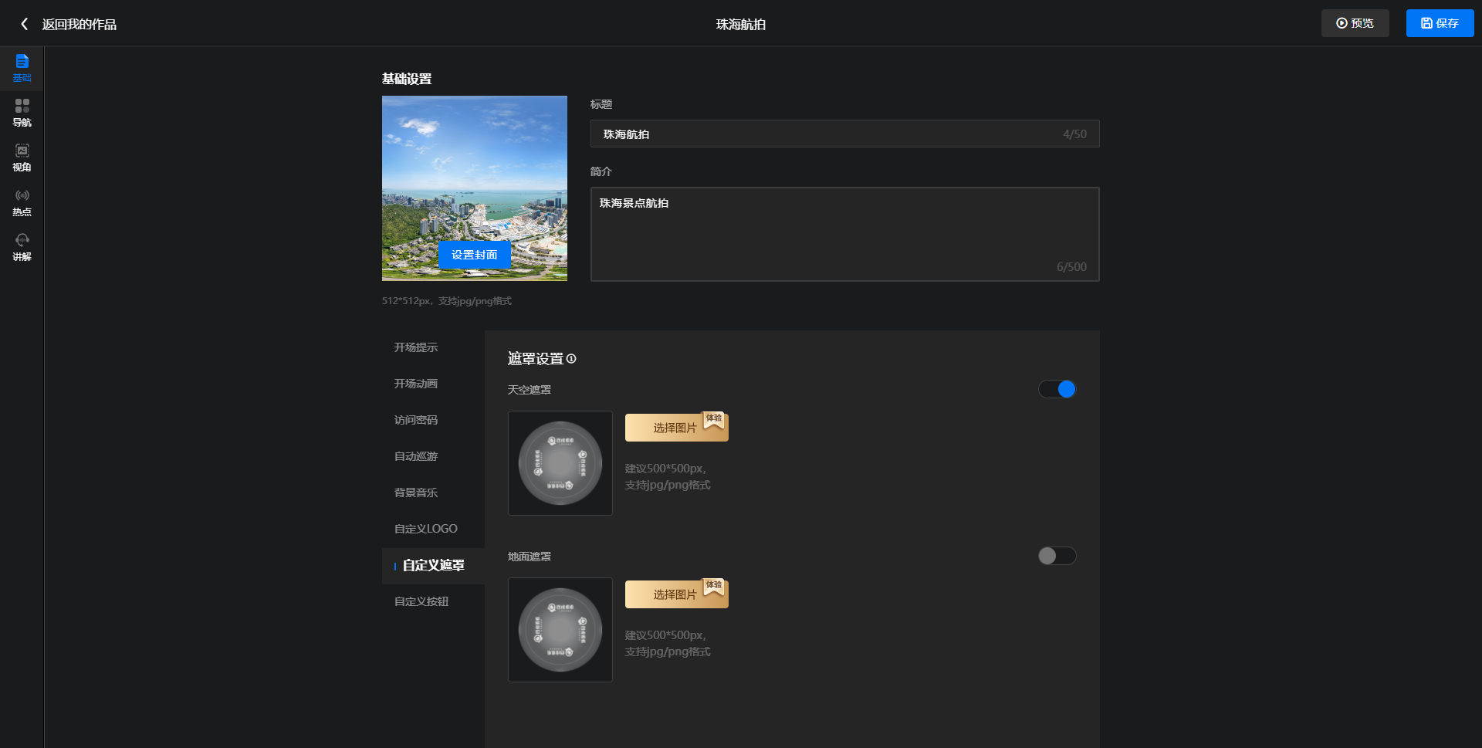Select the 视角 view angle icon

point(22,157)
